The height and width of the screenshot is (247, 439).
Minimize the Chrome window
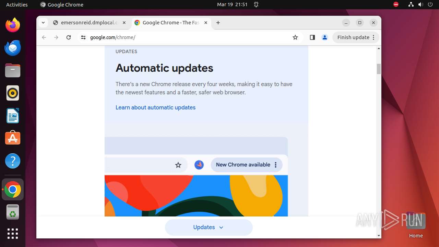pyautogui.click(x=346, y=23)
